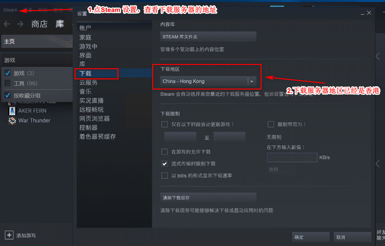Click the AKER FERN game icon
385x246 pixels.
pyautogui.click(x=12, y=111)
